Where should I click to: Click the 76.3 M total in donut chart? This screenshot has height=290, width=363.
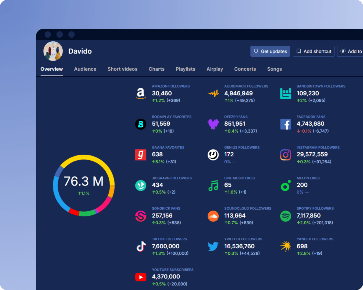(x=84, y=181)
